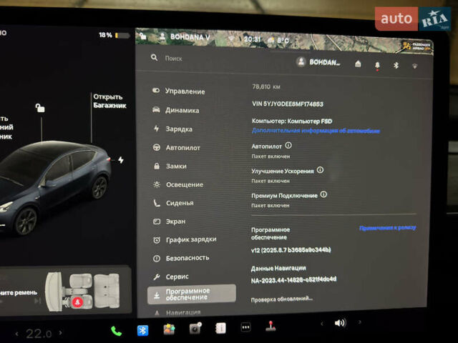Show Улучшение Ускорения info icon
This screenshot has width=458, height=343.
click(320, 170)
